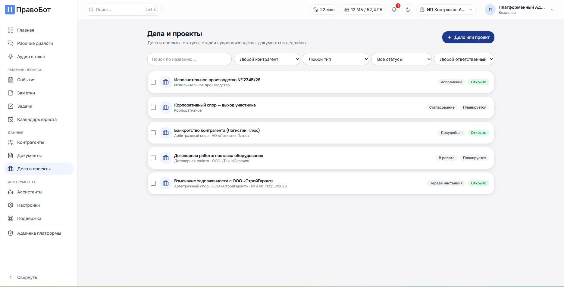Expand the user profile menu chevron
This screenshot has height=287, width=564.
click(x=552, y=10)
